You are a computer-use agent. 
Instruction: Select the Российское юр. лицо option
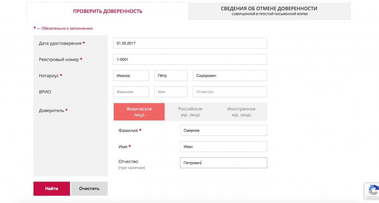click(x=190, y=112)
